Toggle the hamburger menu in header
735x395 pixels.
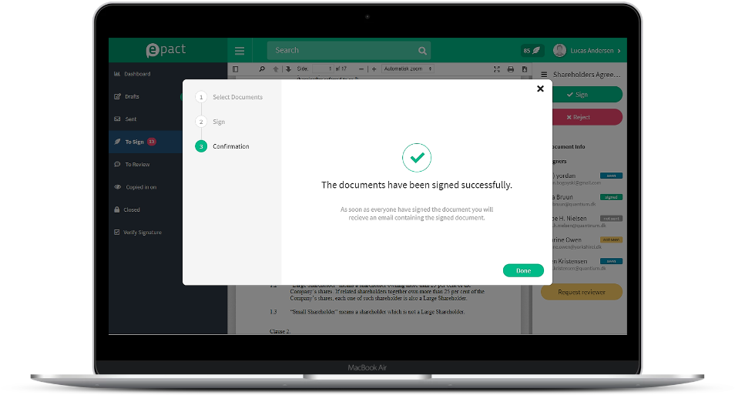click(x=240, y=51)
